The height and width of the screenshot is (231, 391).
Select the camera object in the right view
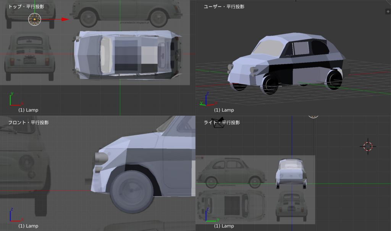[218, 122]
